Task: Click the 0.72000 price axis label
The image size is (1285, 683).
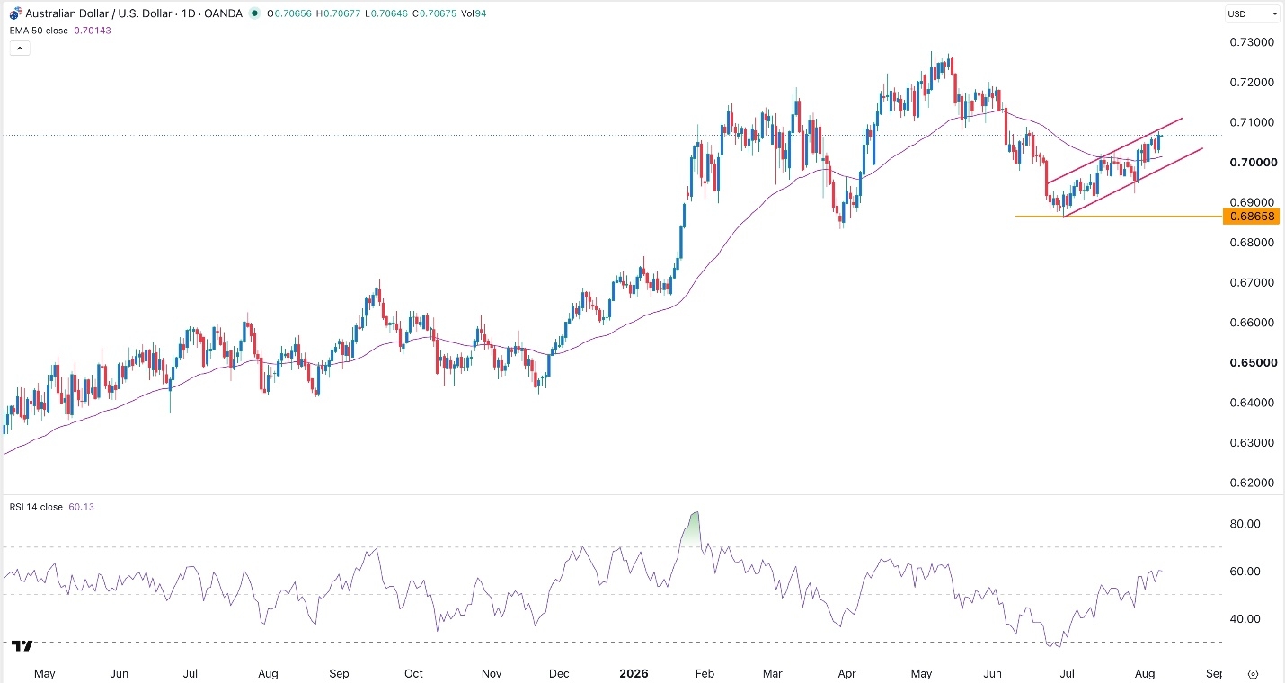Action: click(1252, 83)
